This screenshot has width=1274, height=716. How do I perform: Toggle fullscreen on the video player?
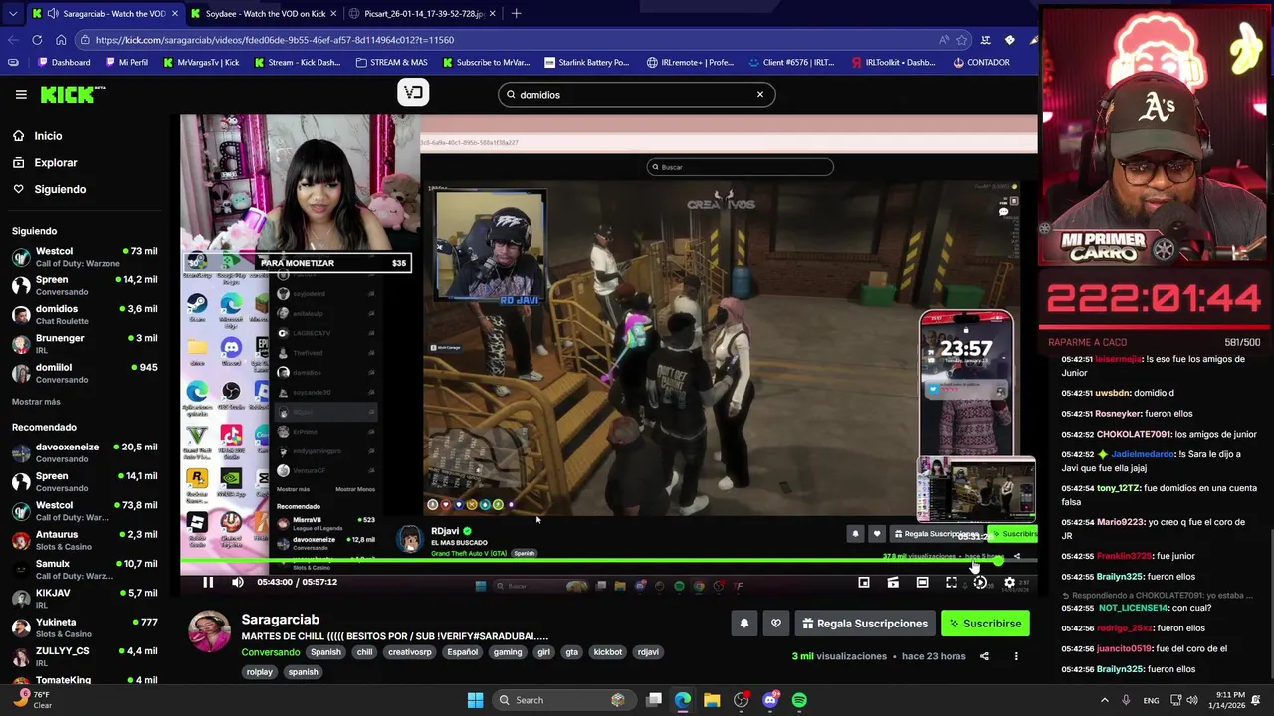pyautogui.click(x=952, y=582)
